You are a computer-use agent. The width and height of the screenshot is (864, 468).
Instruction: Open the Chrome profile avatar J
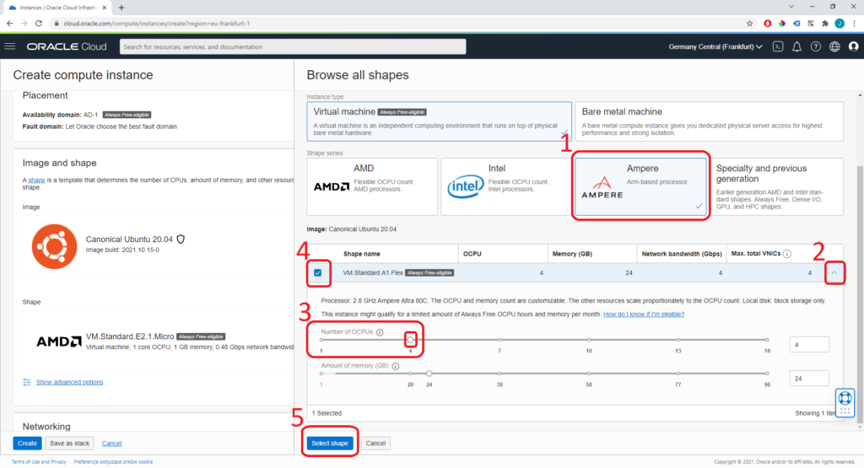click(840, 23)
